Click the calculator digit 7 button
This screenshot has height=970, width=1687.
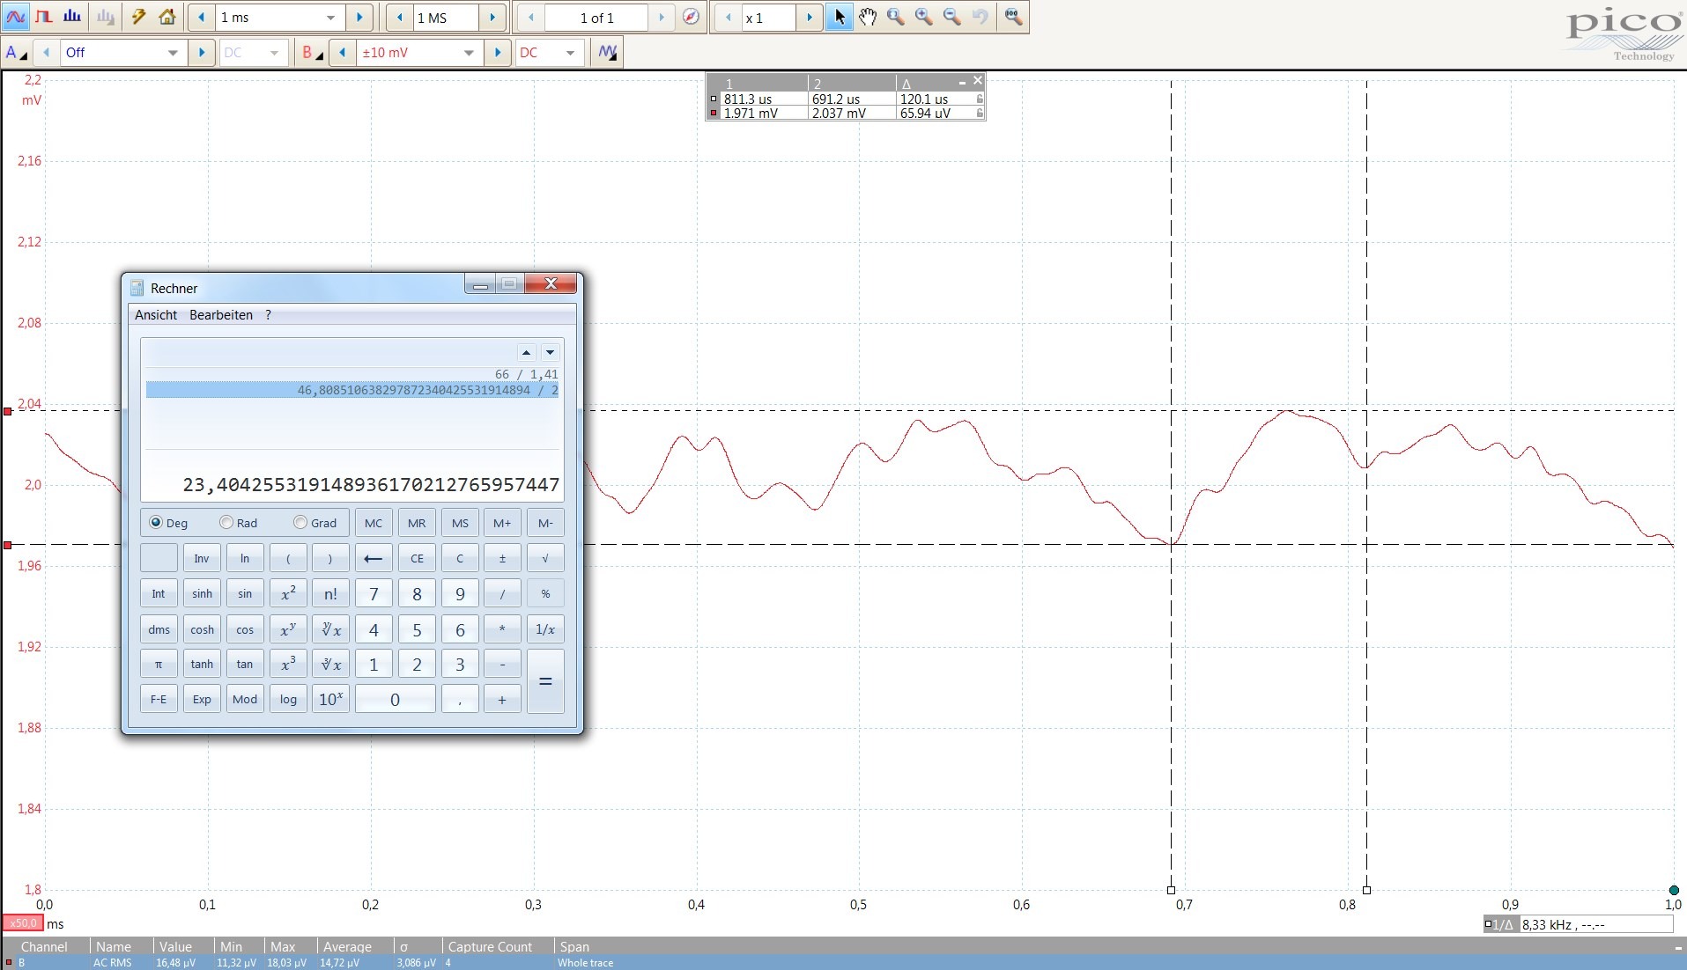point(374,593)
